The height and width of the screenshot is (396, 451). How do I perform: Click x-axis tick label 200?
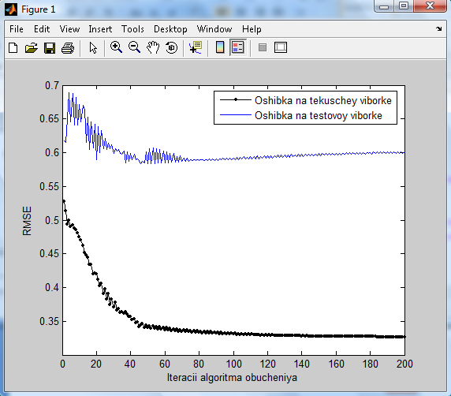(404, 364)
